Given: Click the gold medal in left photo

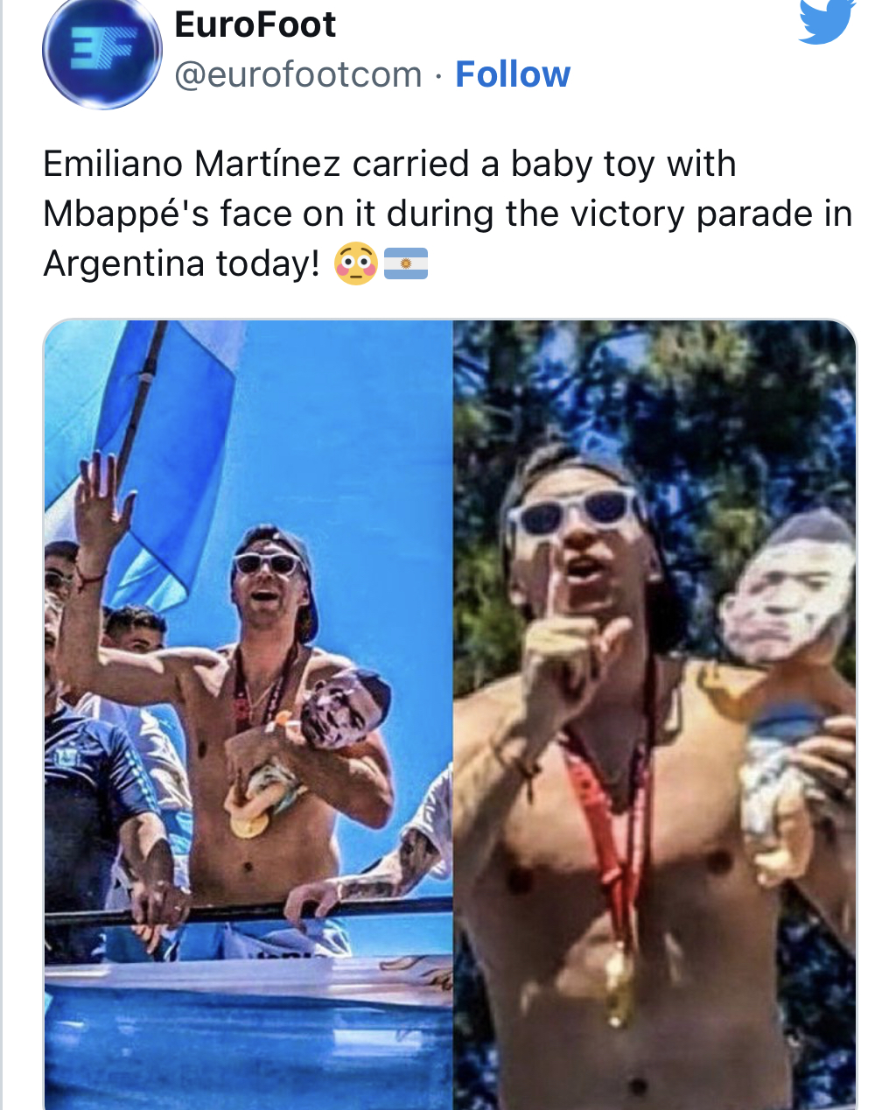Looking at the screenshot, I should (248, 823).
